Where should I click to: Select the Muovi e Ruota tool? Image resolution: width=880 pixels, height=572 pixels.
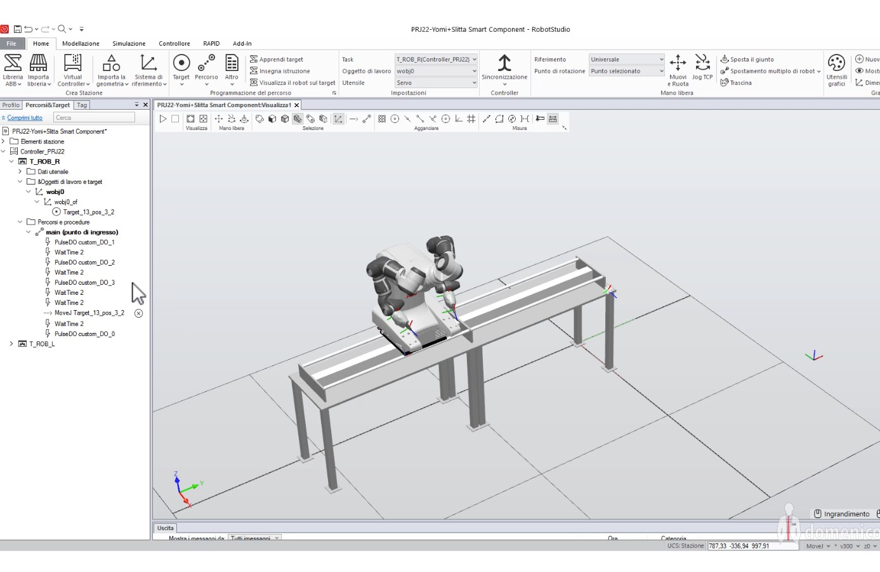tap(678, 69)
